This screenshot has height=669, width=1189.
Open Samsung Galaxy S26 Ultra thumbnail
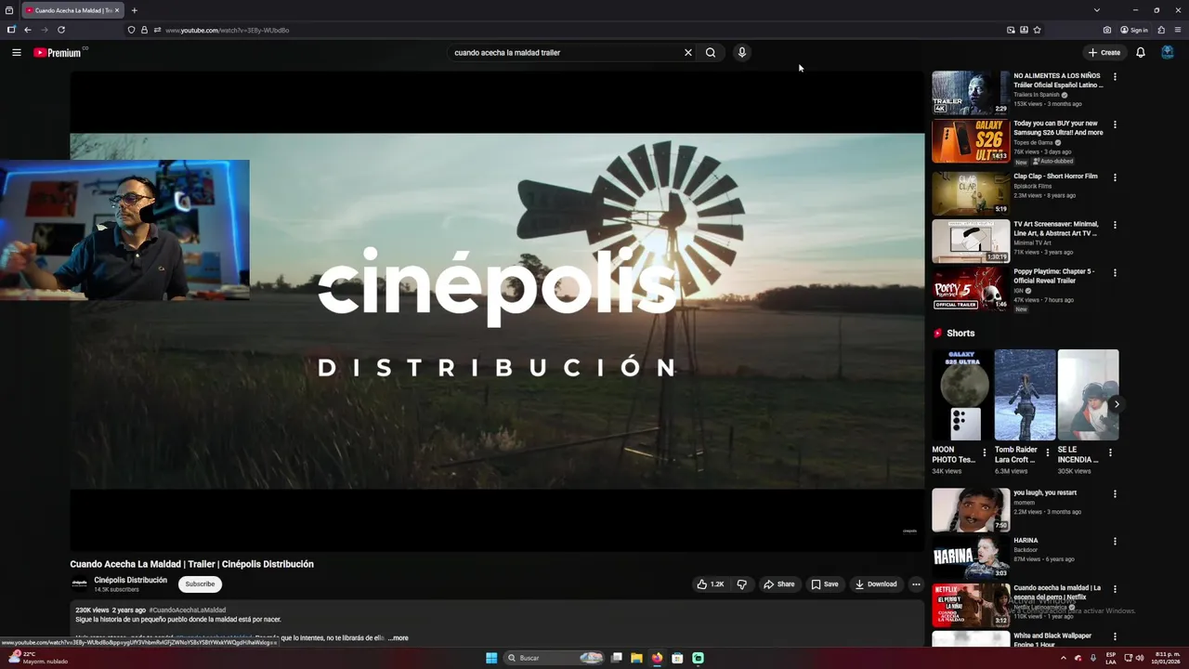(971, 140)
